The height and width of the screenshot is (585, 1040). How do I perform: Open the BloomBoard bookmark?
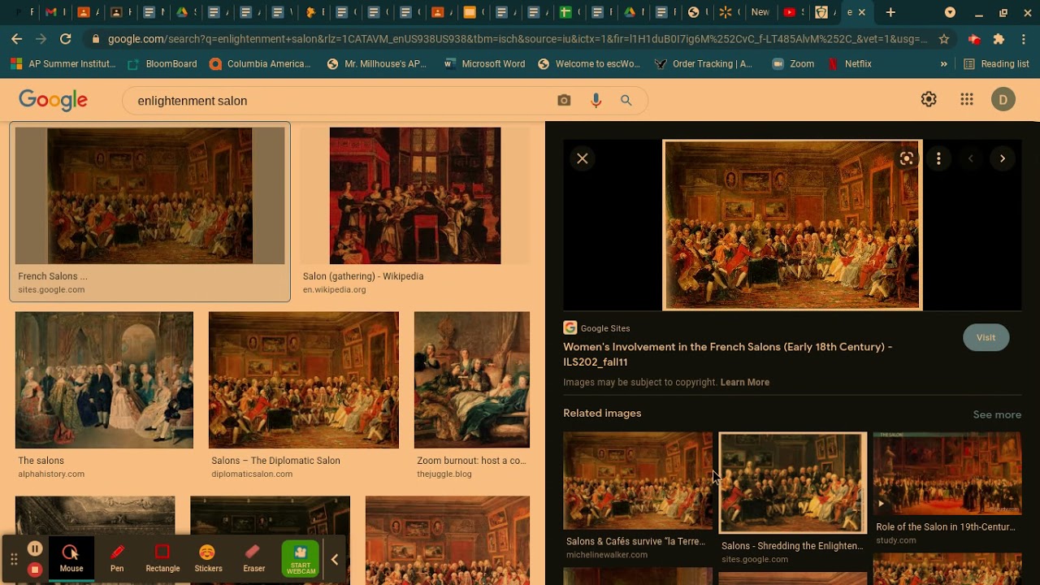point(162,63)
